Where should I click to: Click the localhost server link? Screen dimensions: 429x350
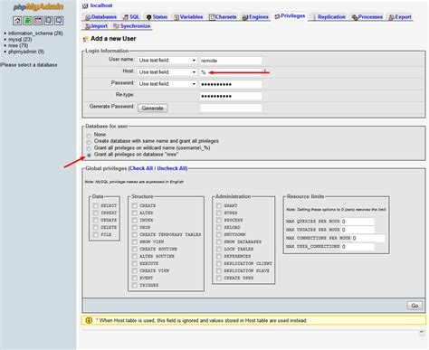[x=101, y=5]
